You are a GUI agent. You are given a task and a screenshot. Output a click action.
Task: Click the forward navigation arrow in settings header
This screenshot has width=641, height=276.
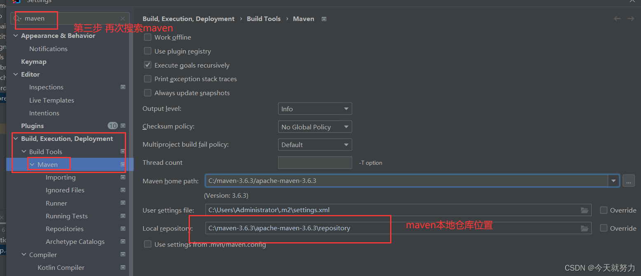[631, 19]
